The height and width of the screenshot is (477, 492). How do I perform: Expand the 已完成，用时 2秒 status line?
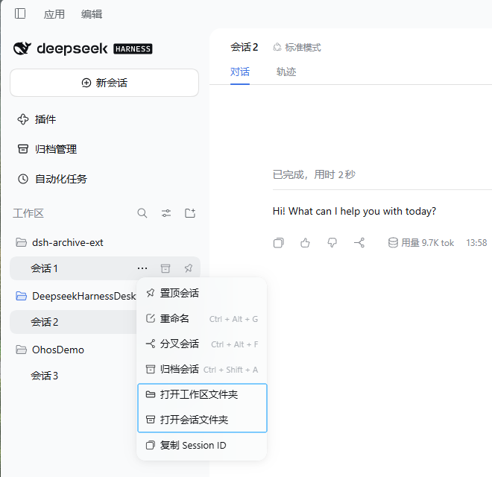[314, 174]
